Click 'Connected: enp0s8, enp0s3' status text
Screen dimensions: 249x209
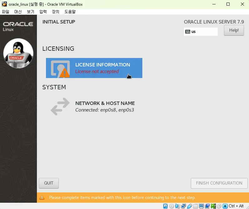click(105, 110)
